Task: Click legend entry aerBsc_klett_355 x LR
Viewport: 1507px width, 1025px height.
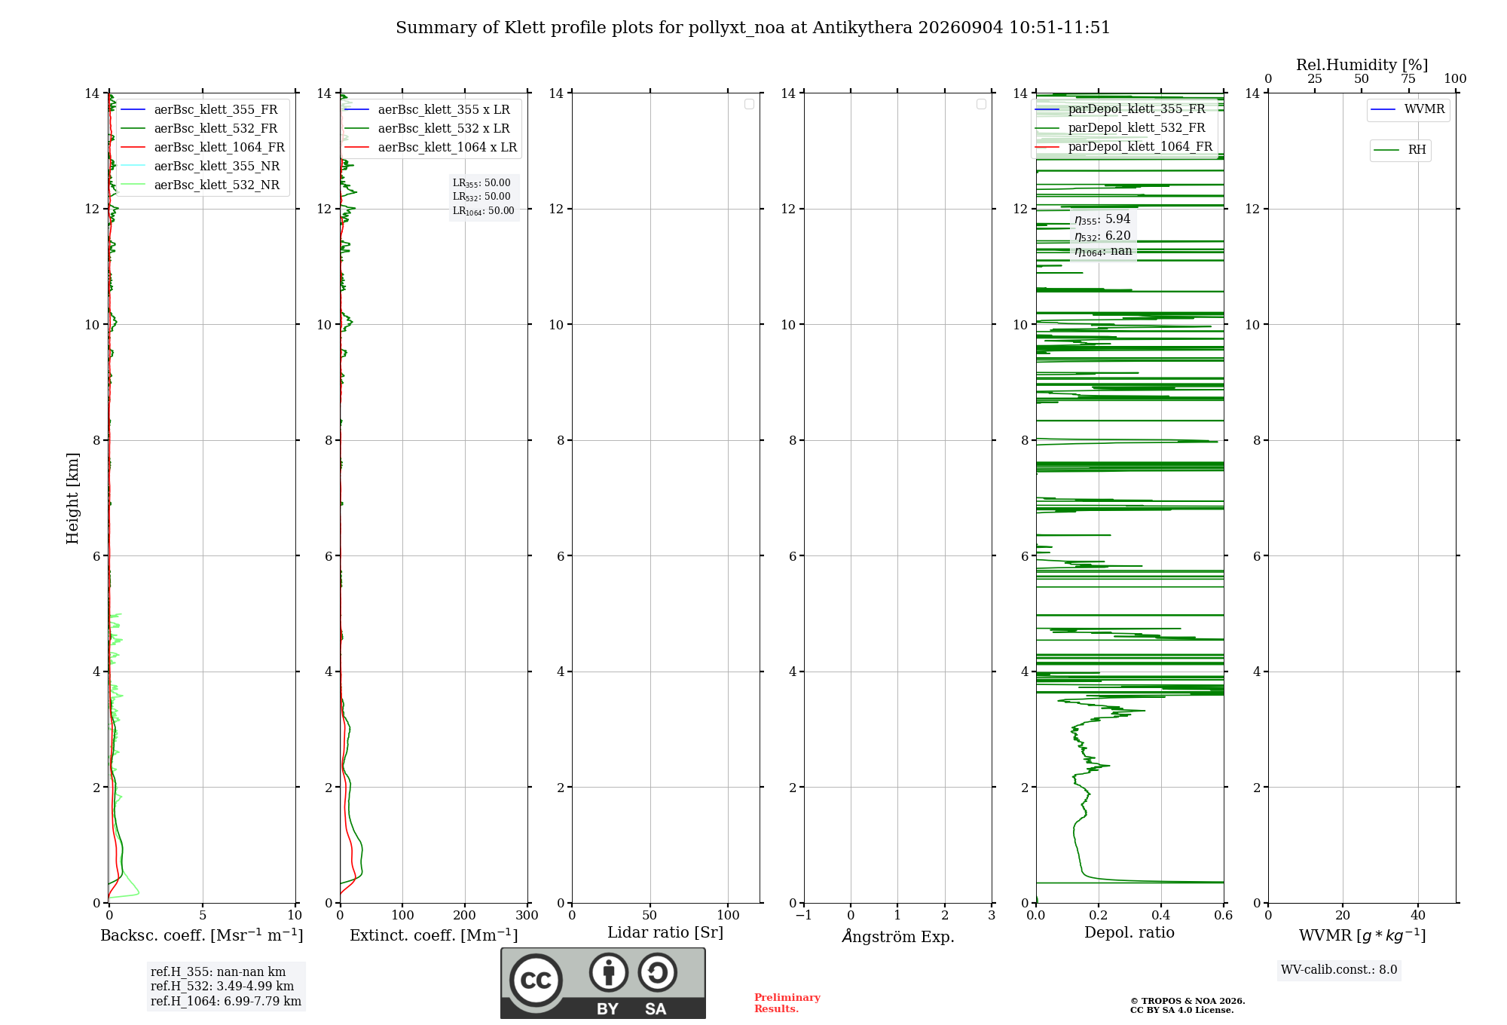Action: pyautogui.click(x=444, y=110)
